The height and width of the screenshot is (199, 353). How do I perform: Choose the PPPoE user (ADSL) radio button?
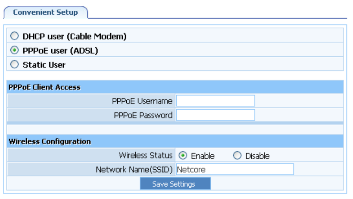(x=15, y=51)
